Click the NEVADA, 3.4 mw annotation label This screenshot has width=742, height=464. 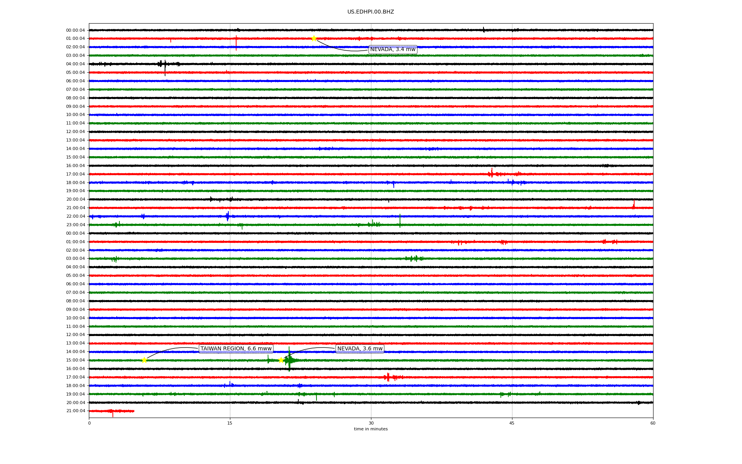(x=393, y=49)
